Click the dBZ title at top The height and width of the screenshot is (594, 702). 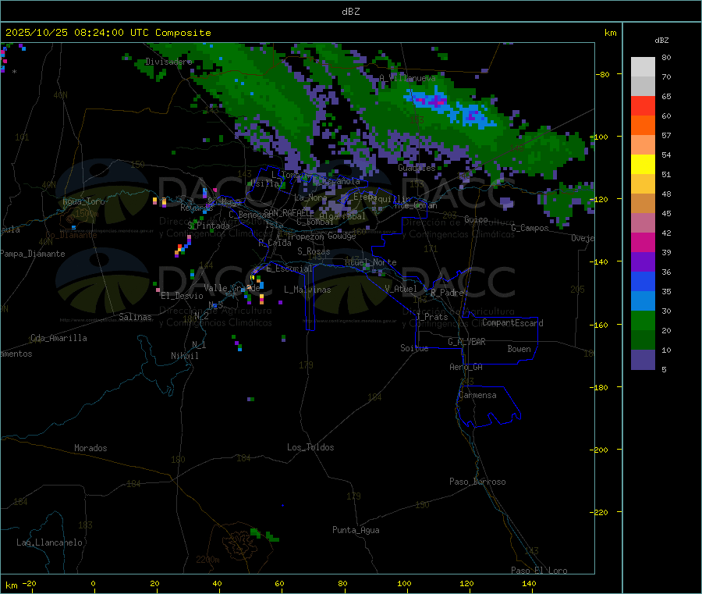pyautogui.click(x=350, y=12)
